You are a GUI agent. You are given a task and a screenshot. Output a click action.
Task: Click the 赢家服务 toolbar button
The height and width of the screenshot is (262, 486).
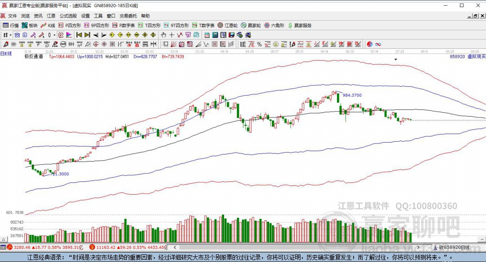coord(299,25)
